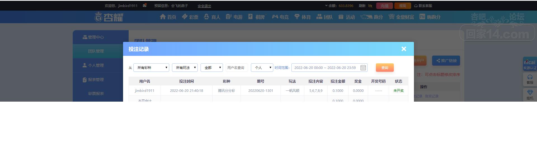
Task: Sort by the 开奖号码 column header
Action: 378,81
